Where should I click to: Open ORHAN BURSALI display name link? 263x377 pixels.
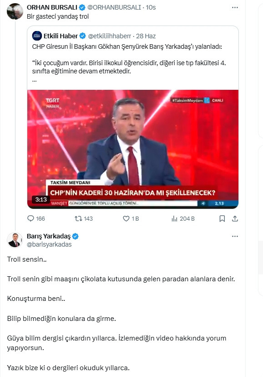52,7
